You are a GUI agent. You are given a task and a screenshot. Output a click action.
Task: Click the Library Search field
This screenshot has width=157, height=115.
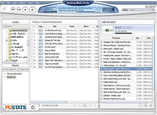click(16, 26)
